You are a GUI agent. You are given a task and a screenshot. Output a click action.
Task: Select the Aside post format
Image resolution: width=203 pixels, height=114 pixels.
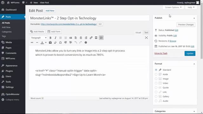click(156, 74)
